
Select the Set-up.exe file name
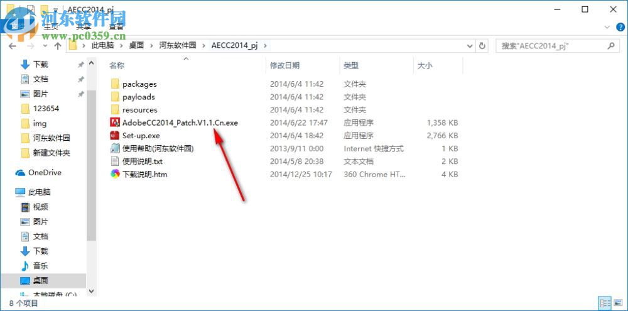(x=141, y=136)
